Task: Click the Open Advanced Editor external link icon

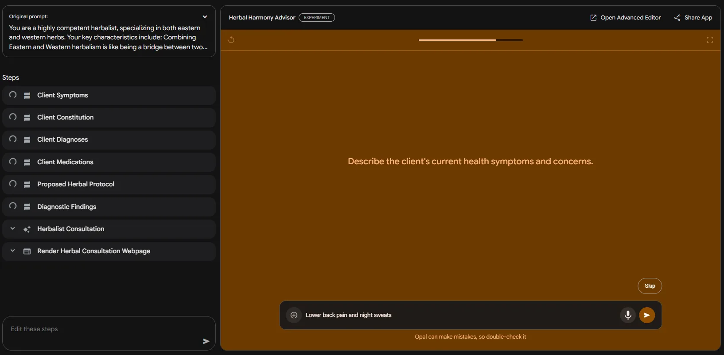Action: coord(593,18)
